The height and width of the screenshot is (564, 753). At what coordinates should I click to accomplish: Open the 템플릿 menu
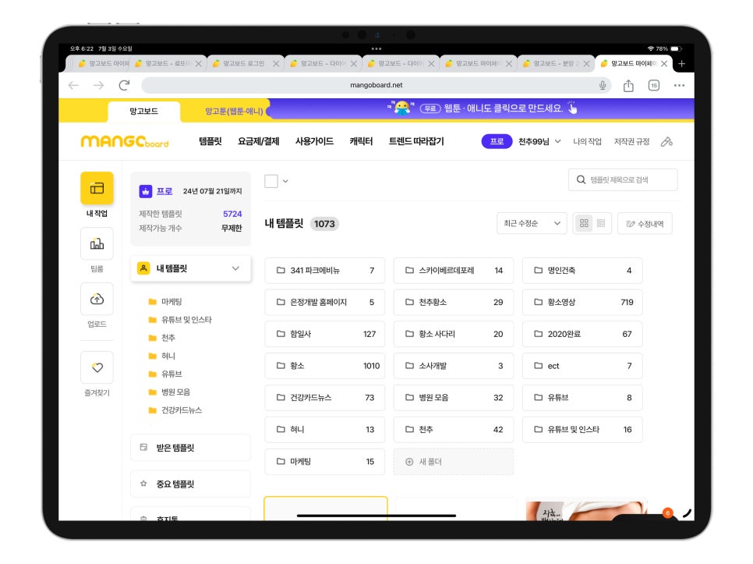(x=210, y=141)
